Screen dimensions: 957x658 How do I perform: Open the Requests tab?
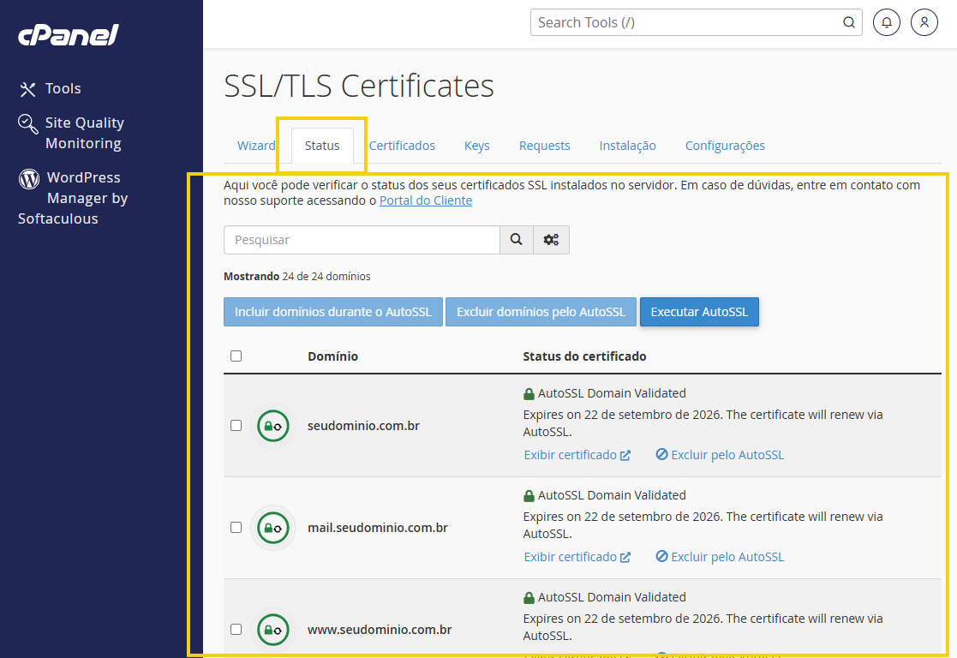pyautogui.click(x=544, y=146)
